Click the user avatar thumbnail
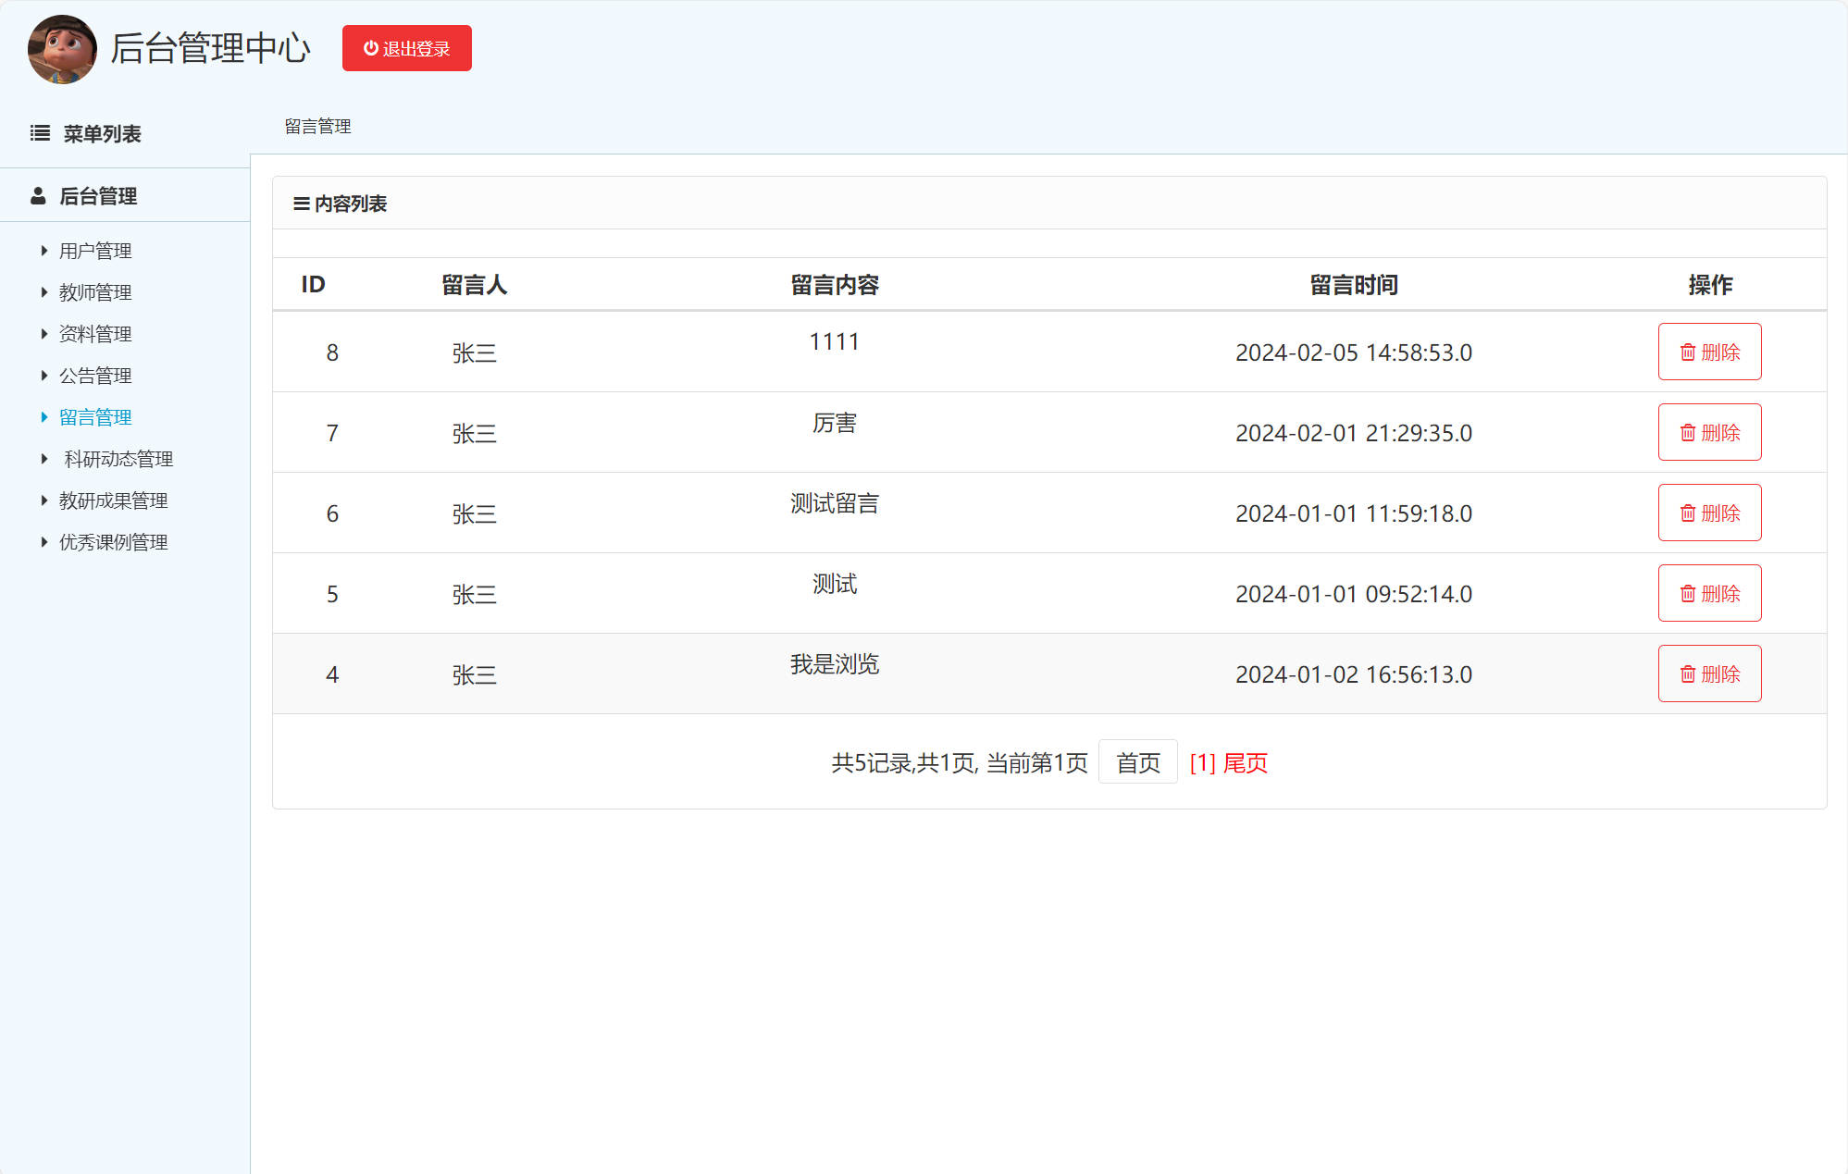This screenshot has height=1174, width=1848. [62, 49]
